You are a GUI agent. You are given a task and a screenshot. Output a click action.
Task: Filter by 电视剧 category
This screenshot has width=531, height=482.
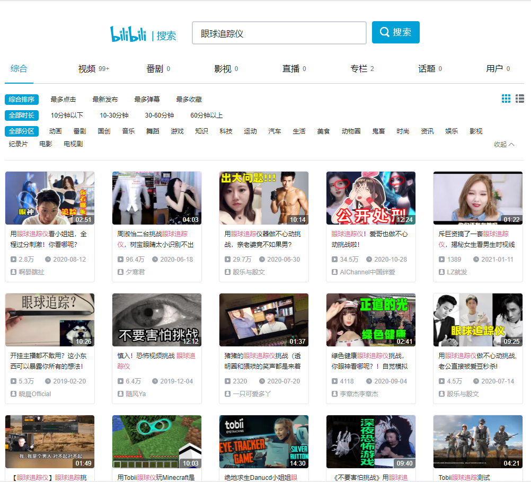coord(73,144)
